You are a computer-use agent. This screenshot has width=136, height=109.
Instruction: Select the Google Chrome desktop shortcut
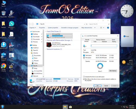(4, 67)
